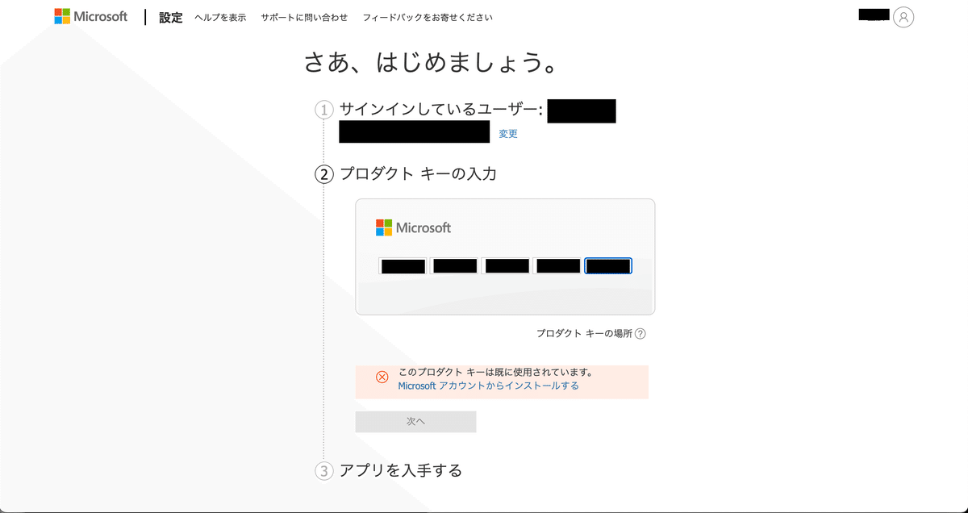Click Microsoft アカウントからインストールする link

(488, 386)
